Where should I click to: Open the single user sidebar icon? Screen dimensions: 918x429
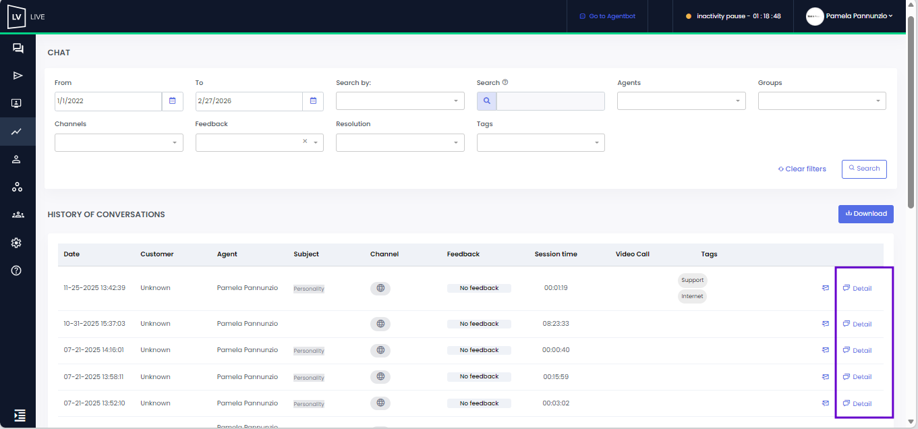[x=18, y=159]
